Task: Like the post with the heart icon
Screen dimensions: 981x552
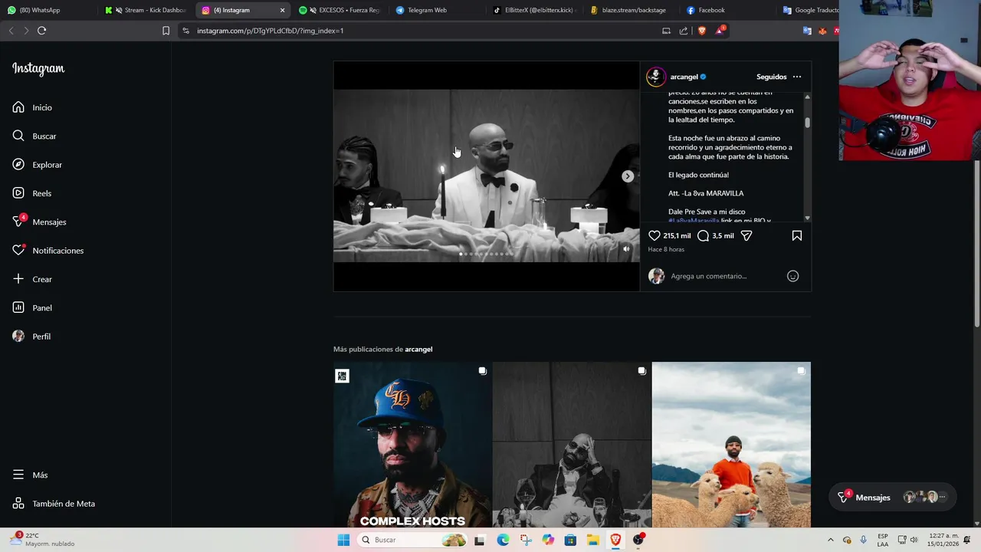Action: point(655,235)
